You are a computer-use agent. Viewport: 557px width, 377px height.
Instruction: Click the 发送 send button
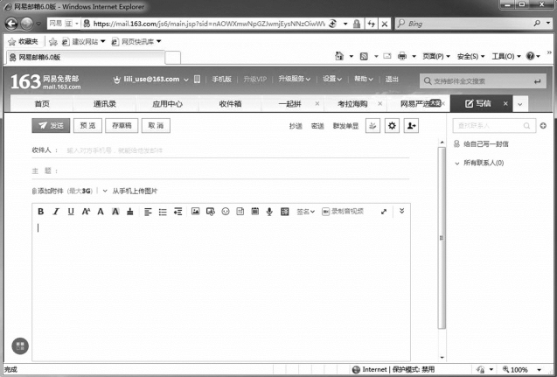pyautogui.click(x=51, y=125)
